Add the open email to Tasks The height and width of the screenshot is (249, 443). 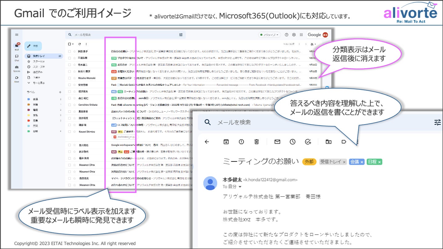coord(308,142)
